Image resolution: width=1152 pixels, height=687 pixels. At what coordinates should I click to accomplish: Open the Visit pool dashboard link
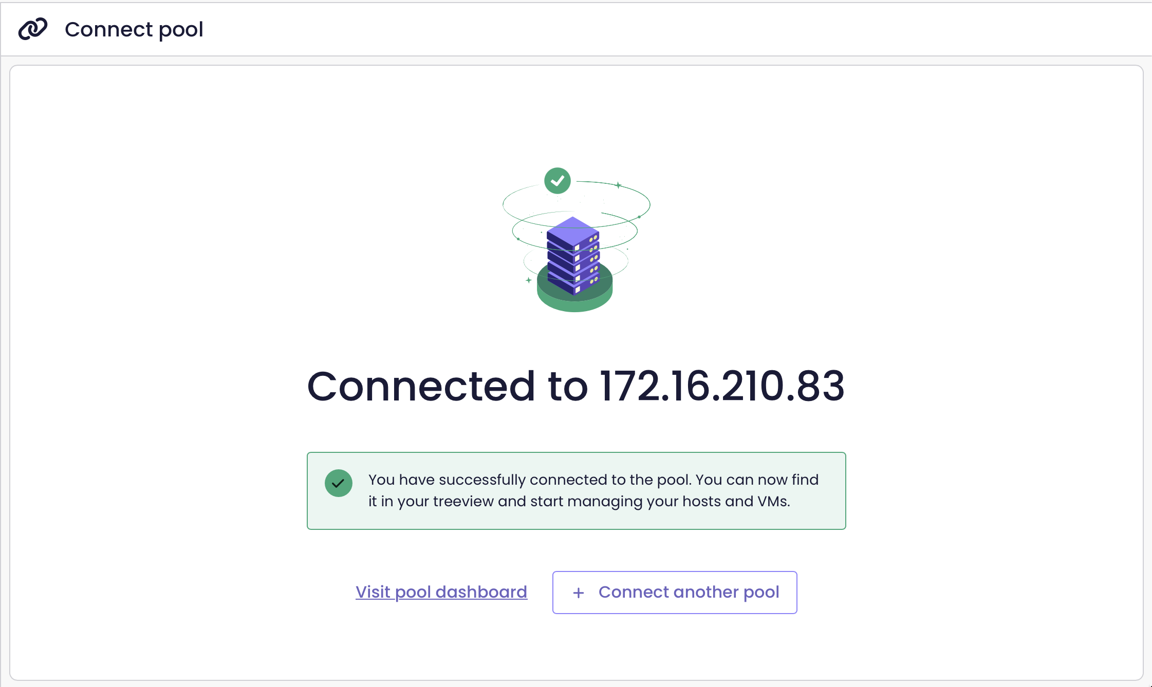coord(441,592)
